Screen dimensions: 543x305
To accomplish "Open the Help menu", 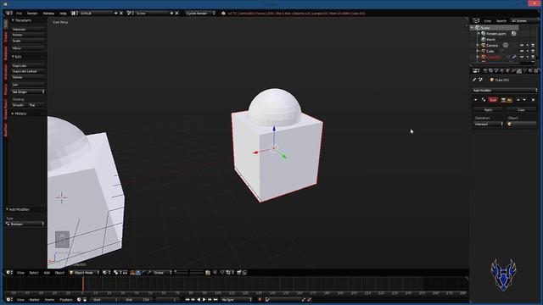I will click(63, 14).
